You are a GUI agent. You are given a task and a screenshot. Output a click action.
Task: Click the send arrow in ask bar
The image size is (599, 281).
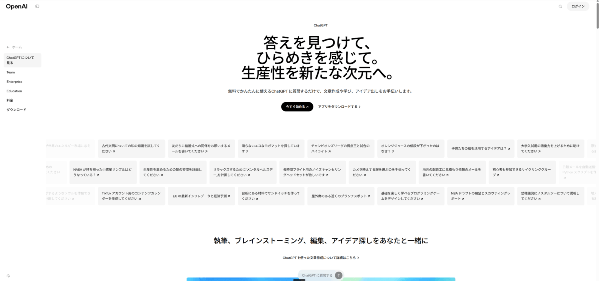click(339, 275)
